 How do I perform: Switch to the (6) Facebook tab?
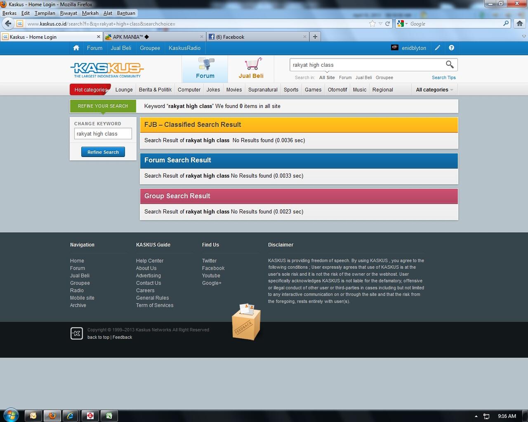257,37
